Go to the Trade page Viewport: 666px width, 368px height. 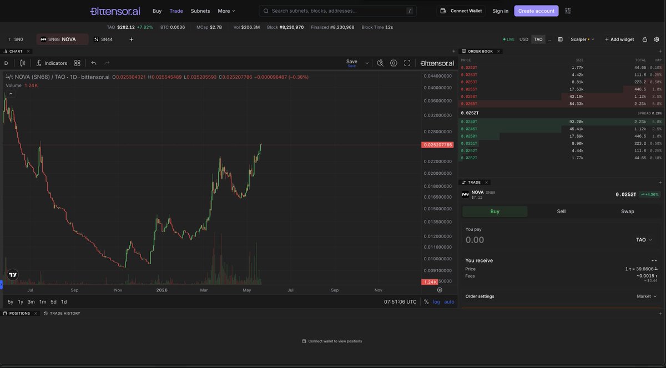coord(176,11)
